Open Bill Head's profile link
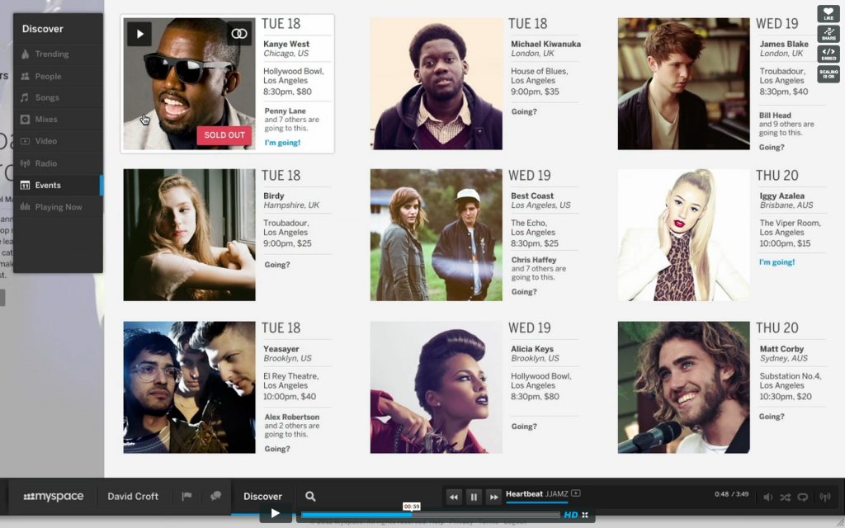Image resolution: width=845 pixels, height=528 pixels. pos(775,115)
